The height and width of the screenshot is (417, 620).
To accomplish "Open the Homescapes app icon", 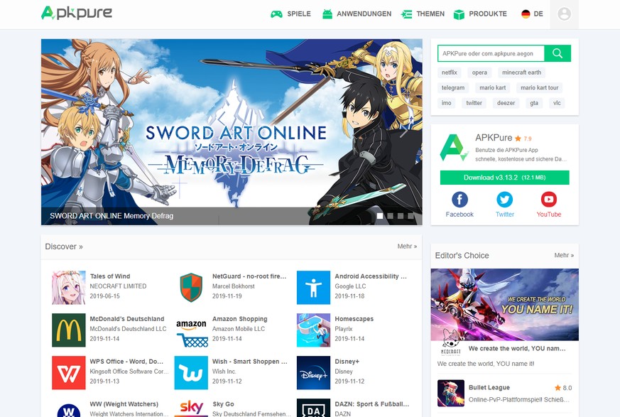I will (314, 330).
